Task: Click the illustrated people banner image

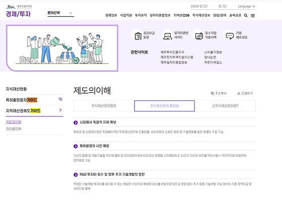Action: [x=62, y=48]
